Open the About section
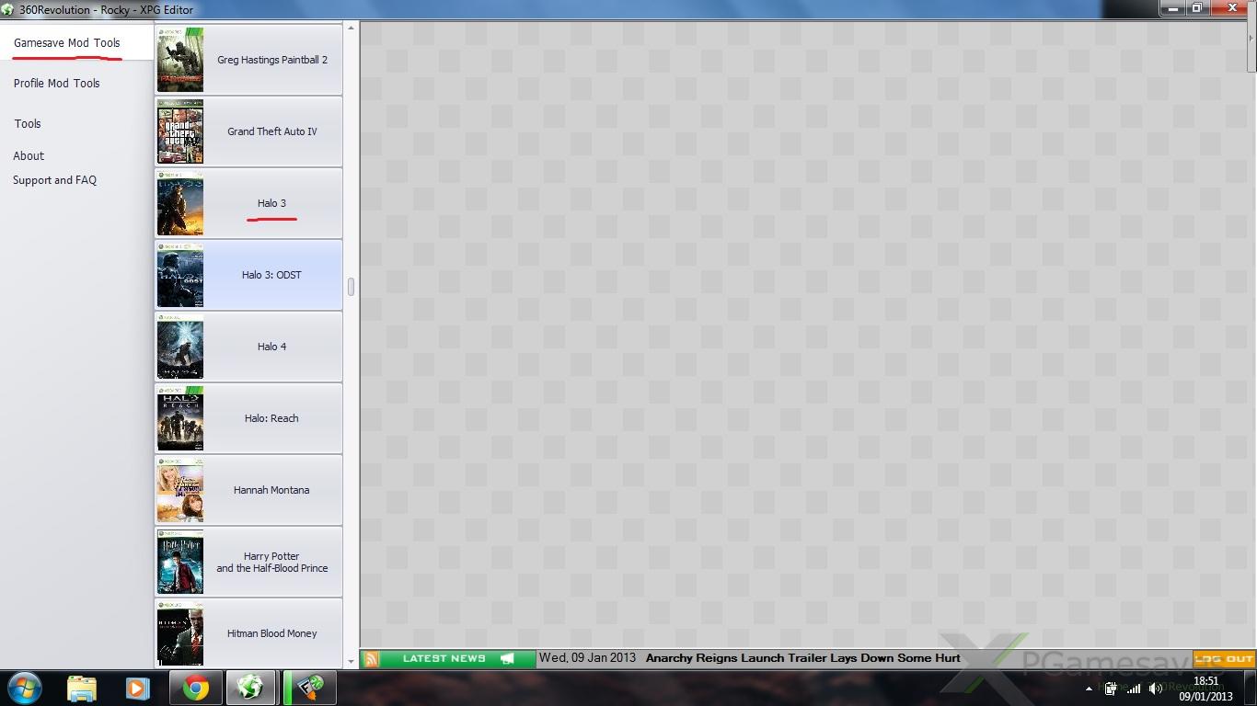This screenshot has width=1257, height=706. 29,156
